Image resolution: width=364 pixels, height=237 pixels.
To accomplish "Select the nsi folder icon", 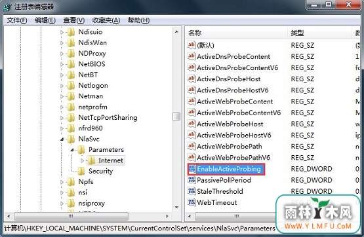I will 71,192.
